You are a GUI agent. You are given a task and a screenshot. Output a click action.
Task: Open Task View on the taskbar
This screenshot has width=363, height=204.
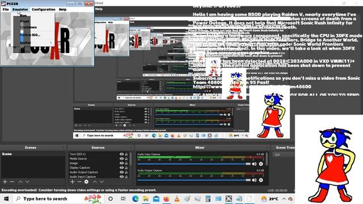[123, 199]
